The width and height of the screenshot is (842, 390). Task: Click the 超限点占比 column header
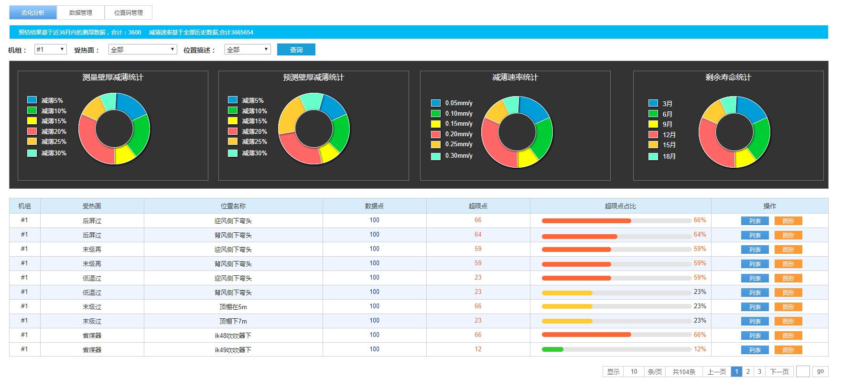(x=620, y=206)
